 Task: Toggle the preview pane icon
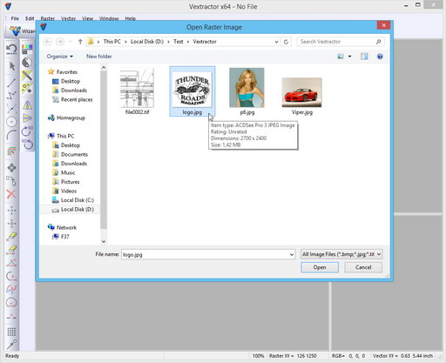coord(364,57)
